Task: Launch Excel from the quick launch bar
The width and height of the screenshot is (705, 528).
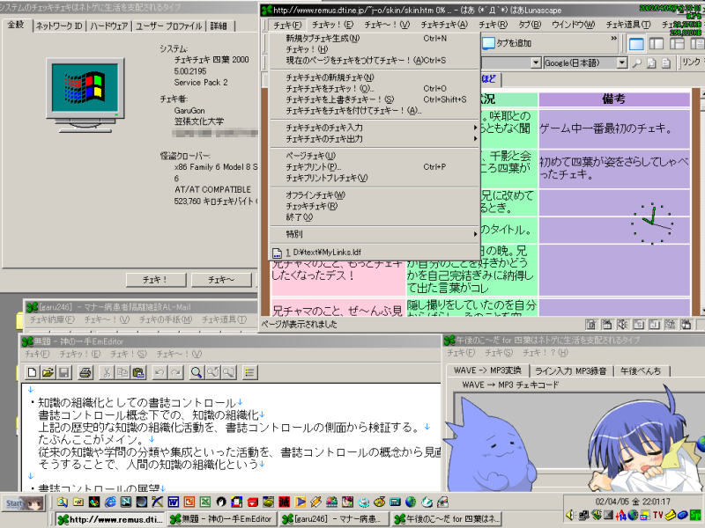Action: pyautogui.click(x=205, y=502)
